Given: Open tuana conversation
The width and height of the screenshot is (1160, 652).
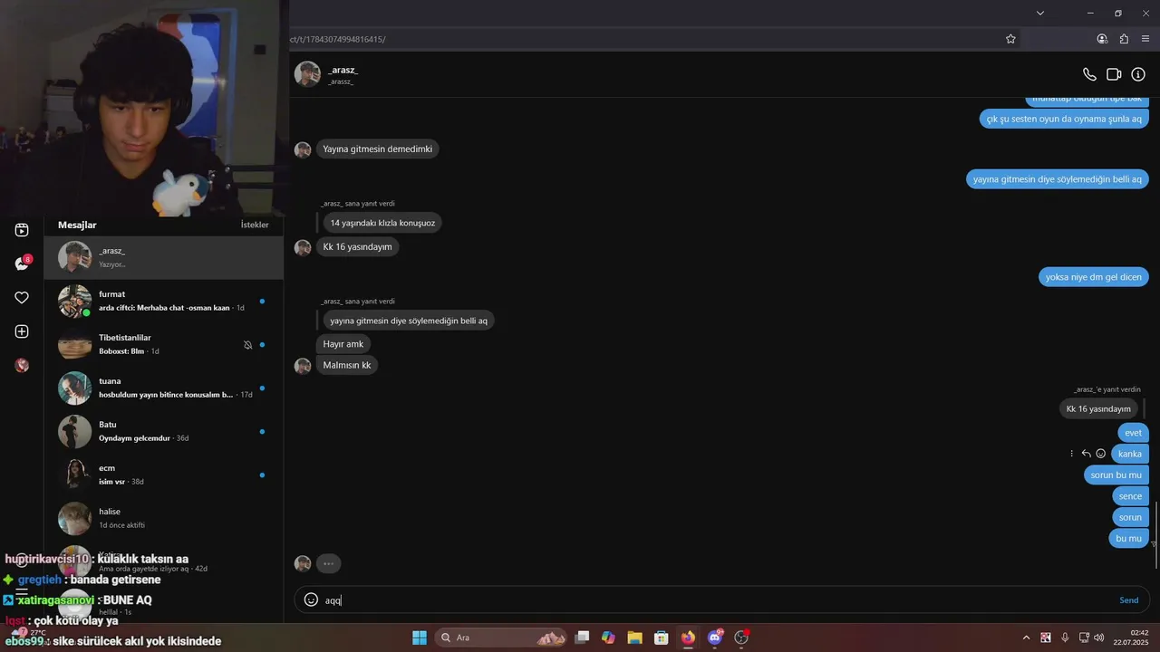Looking at the screenshot, I should point(164,388).
